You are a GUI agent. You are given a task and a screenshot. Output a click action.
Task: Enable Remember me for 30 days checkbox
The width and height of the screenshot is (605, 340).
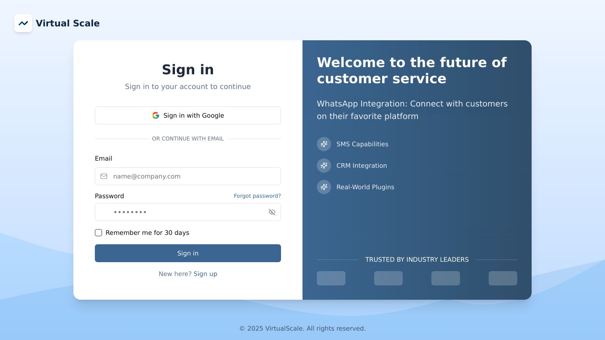point(98,233)
